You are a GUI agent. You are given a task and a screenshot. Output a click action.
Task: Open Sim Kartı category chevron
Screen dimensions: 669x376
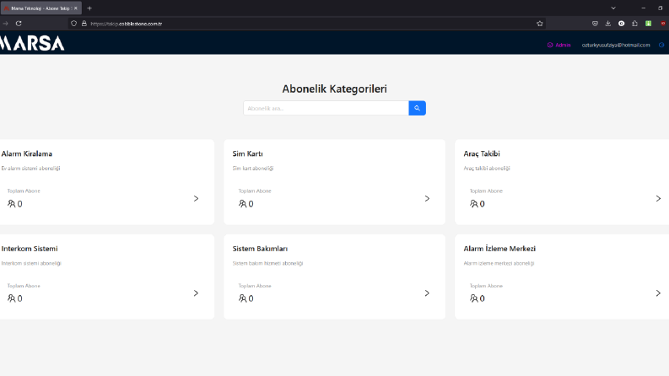tap(427, 199)
